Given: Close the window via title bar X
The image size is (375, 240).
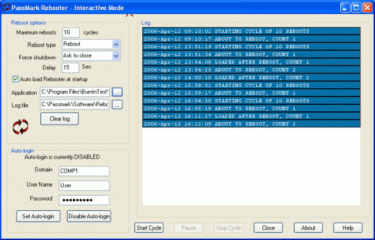Looking at the screenshot, I should pyautogui.click(x=367, y=8).
